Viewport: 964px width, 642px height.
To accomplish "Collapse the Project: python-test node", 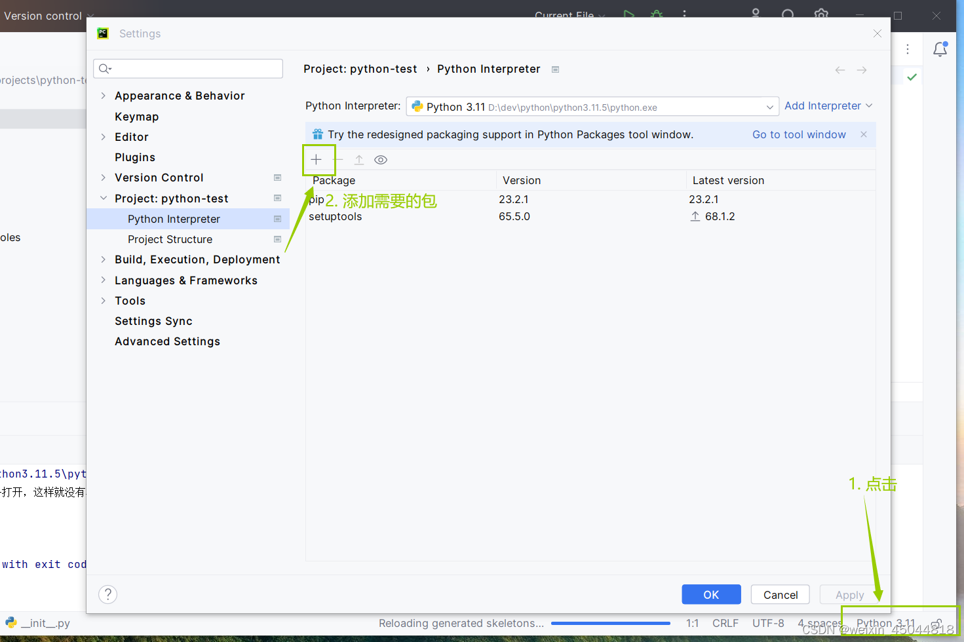I will coord(103,198).
